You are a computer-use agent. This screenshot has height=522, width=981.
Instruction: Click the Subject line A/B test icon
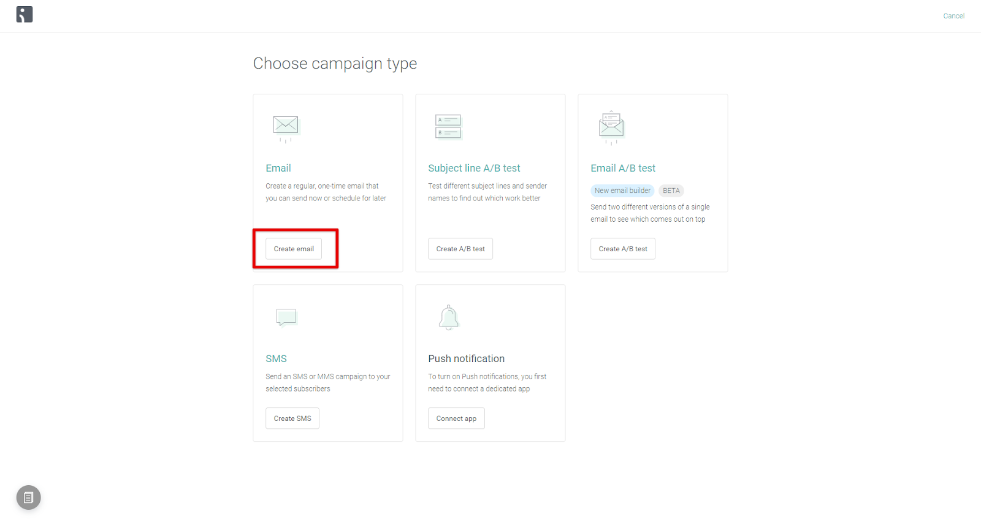click(x=448, y=126)
